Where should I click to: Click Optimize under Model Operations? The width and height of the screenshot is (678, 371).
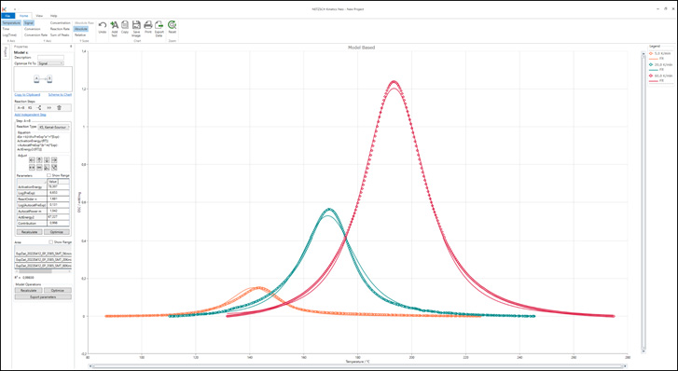(x=58, y=291)
